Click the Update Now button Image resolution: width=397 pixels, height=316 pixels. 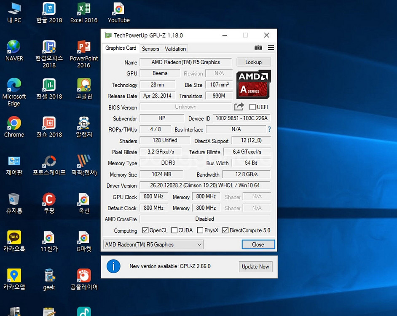[255, 267]
